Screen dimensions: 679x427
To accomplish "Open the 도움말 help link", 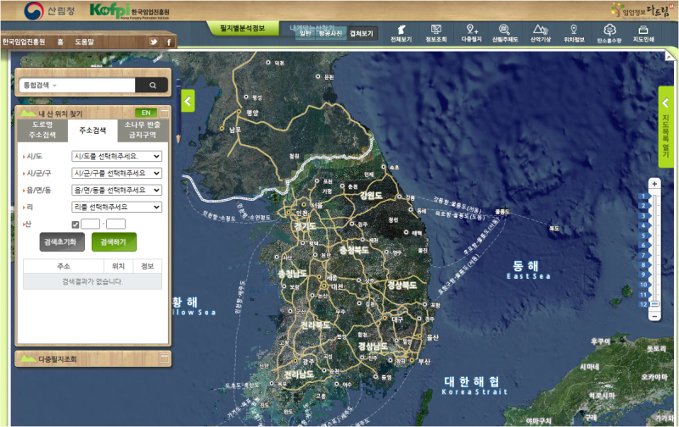I will click(84, 42).
